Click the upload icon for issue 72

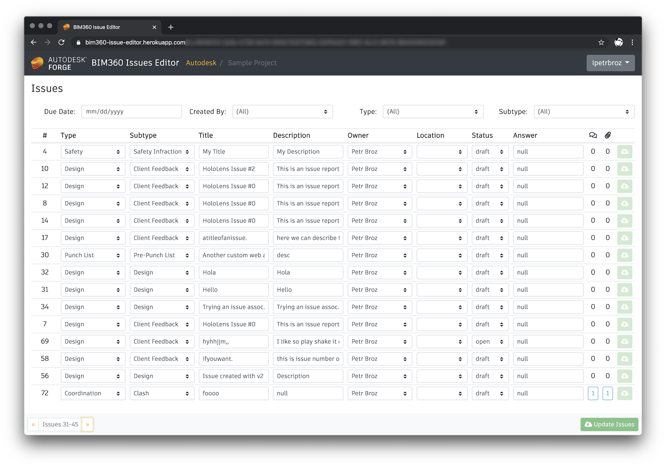[x=625, y=393]
